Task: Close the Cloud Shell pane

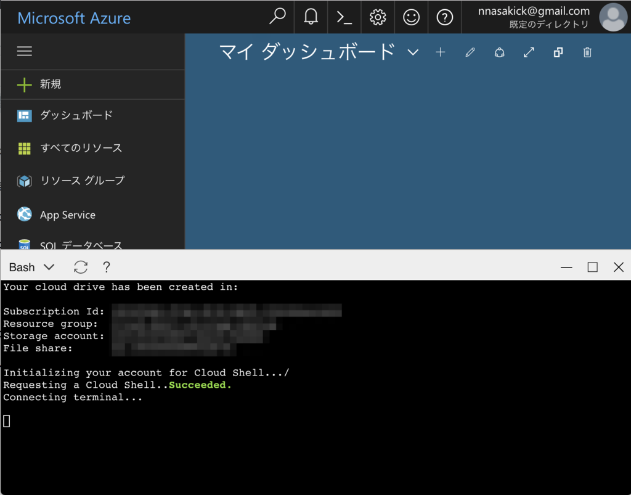Action: [x=619, y=267]
